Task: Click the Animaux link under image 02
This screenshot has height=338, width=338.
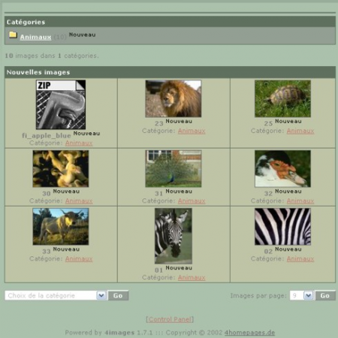Action: (300, 259)
